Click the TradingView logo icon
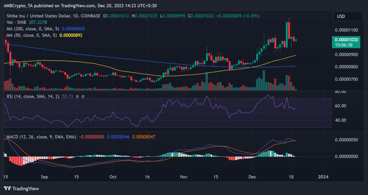 coord(8,188)
